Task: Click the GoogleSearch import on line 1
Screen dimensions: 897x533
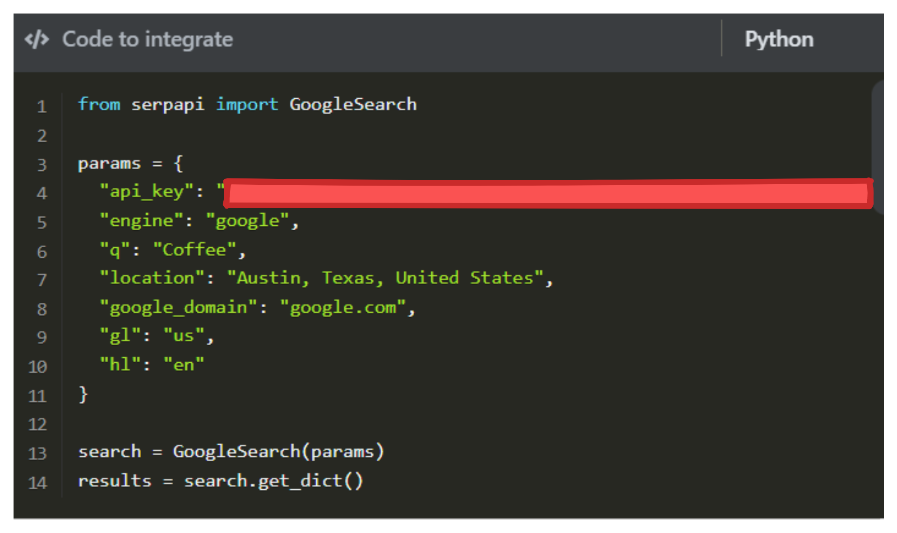Action: [x=352, y=104]
